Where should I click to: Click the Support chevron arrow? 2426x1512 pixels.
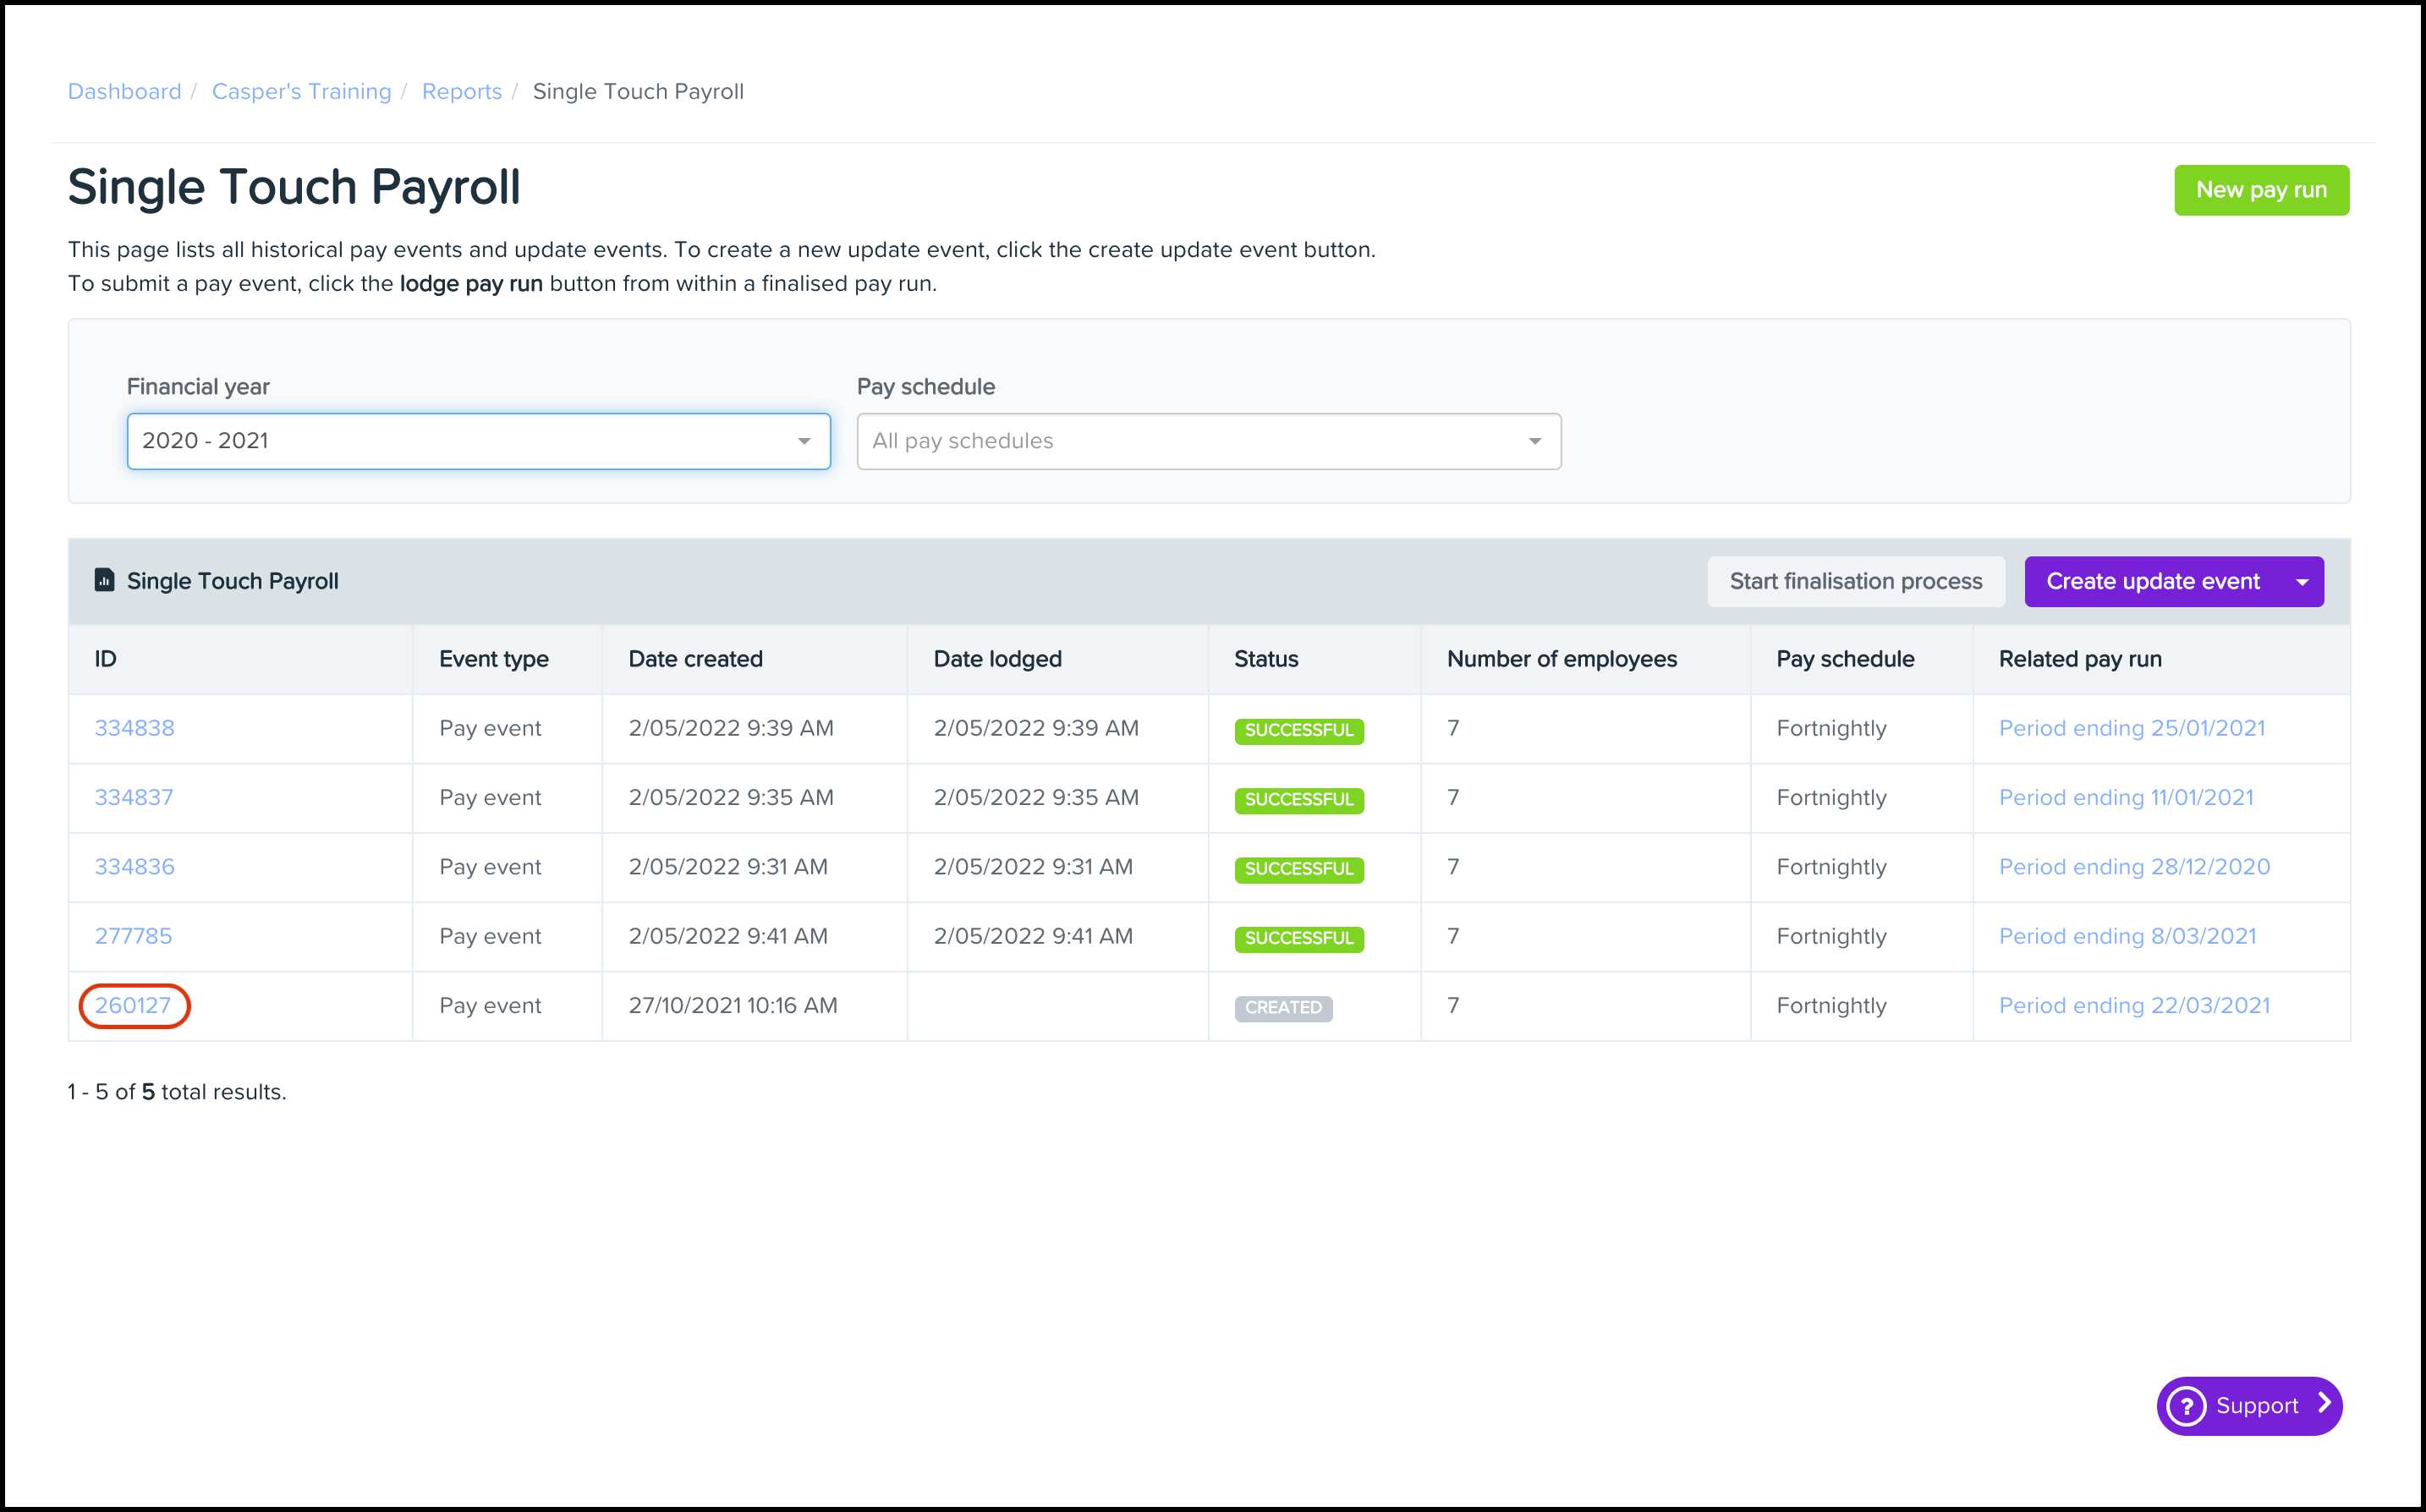(x=2325, y=1404)
